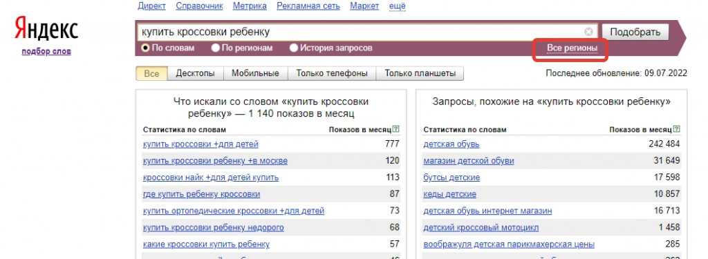Open similar query кеды детские

[449, 194]
